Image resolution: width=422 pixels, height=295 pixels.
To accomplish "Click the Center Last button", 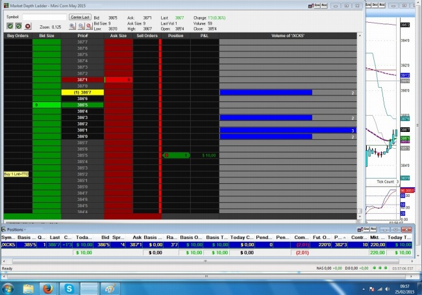I will [x=80, y=17].
